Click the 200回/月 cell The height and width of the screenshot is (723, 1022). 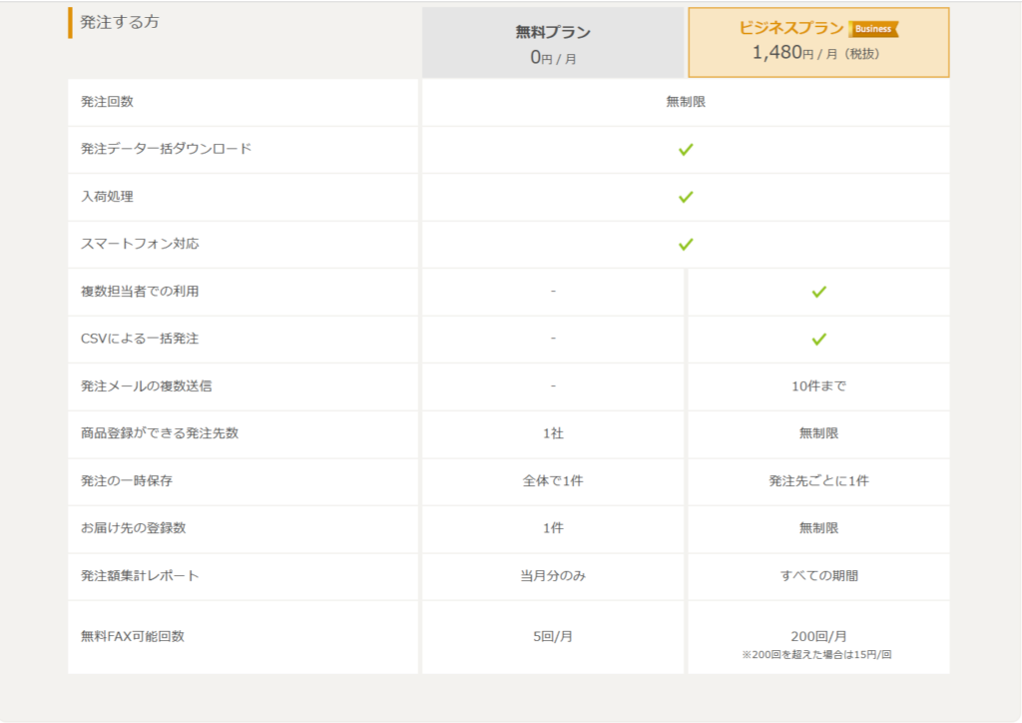(x=818, y=636)
